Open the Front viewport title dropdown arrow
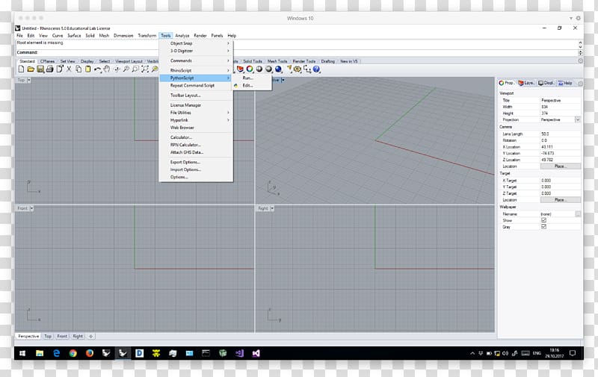 pyautogui.click(x=31, y=208)
